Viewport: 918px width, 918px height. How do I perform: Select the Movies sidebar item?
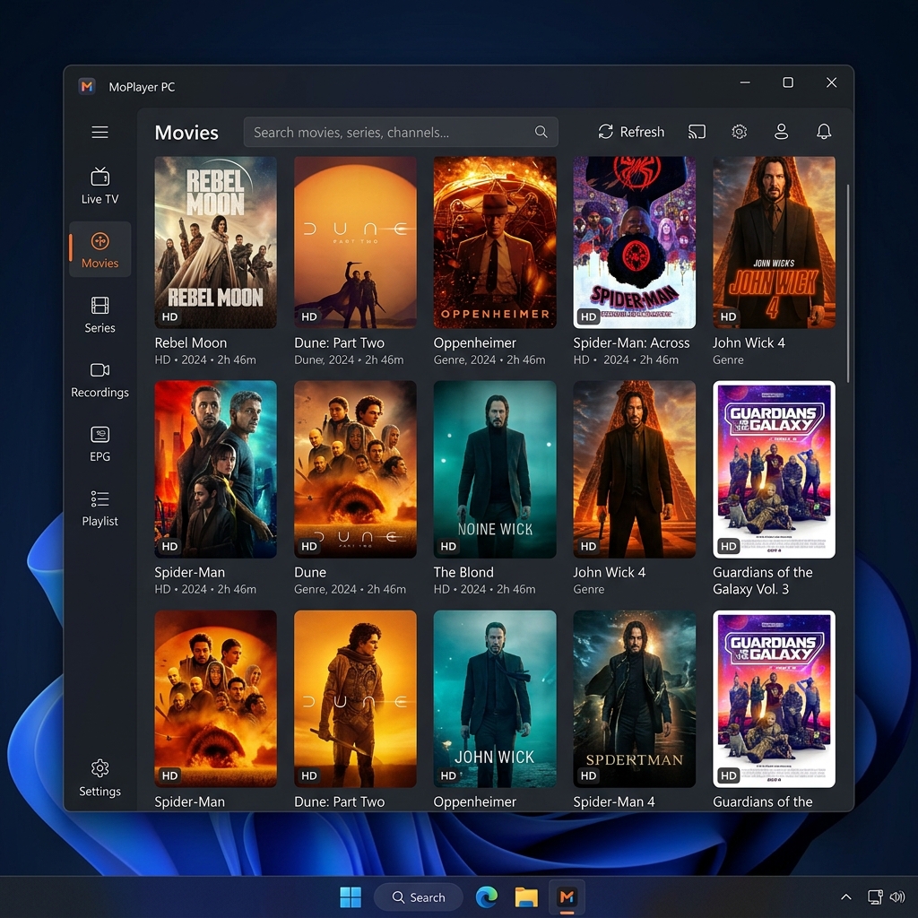tap(100, 249)
